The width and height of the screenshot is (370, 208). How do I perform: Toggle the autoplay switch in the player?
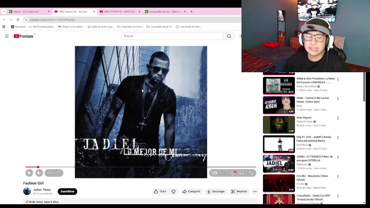click(x=214, y=173)
